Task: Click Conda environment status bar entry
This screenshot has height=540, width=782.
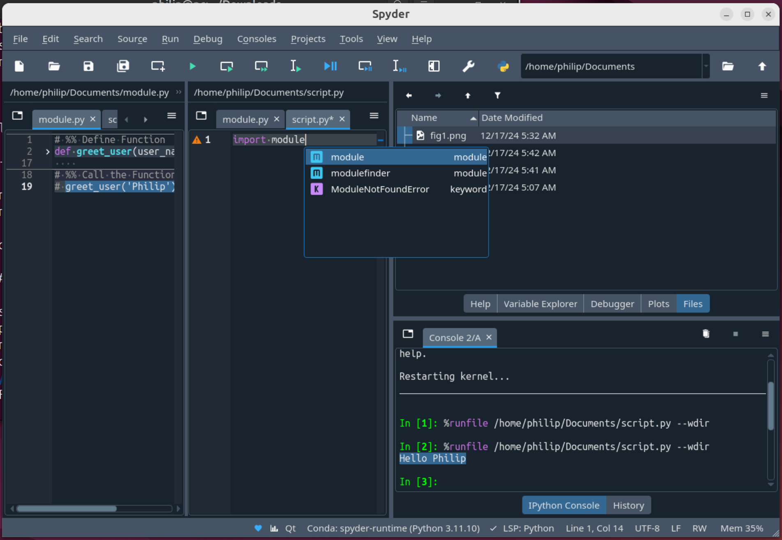Action: pyautogui.click(x=393, y=528)
